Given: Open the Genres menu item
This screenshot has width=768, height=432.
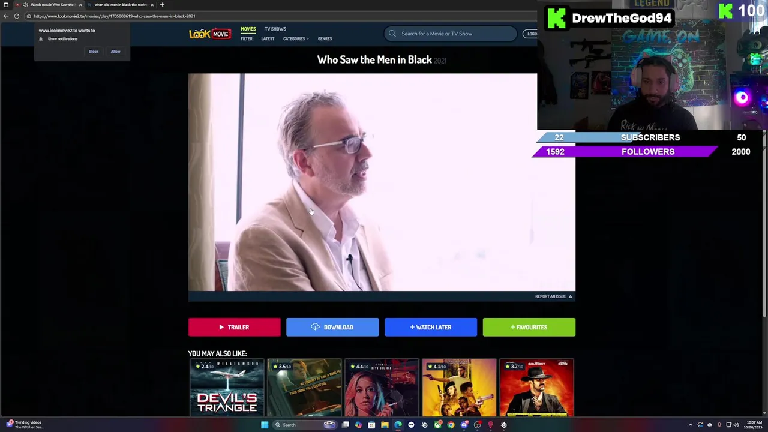Looking at the screenshot, I should pyautogui.click(x=325, y=39).
